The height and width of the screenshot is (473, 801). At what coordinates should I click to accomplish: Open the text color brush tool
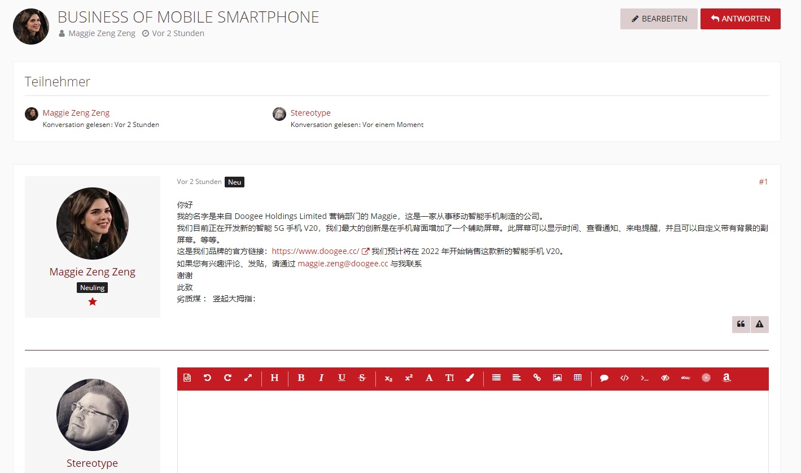coord(470,378)
